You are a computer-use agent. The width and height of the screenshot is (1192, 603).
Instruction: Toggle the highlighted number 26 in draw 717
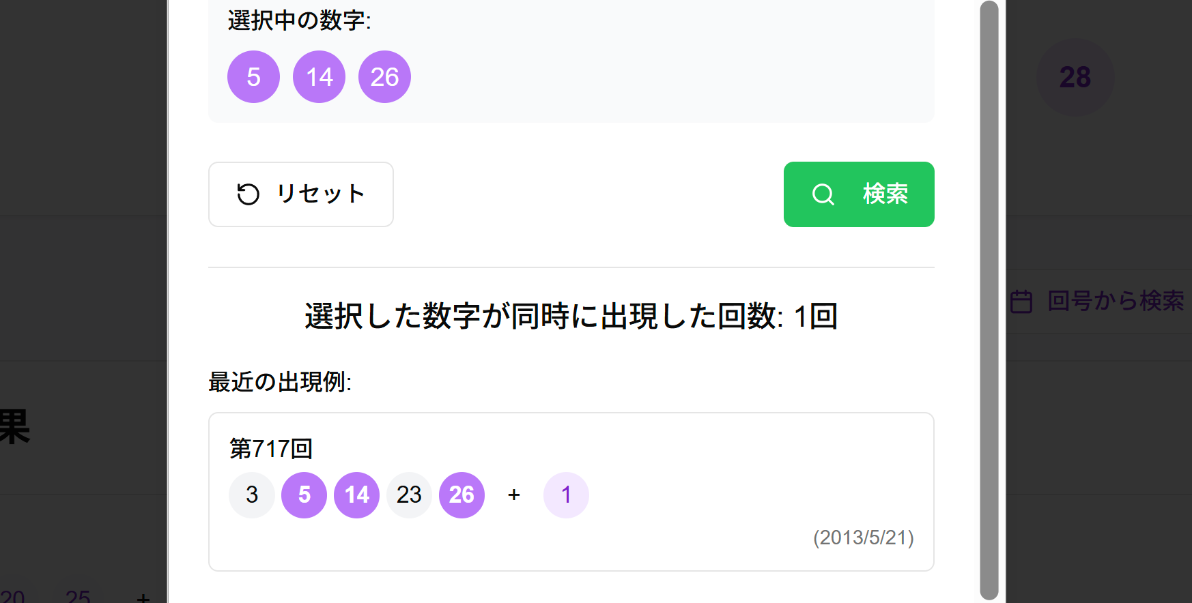(462, 495)
